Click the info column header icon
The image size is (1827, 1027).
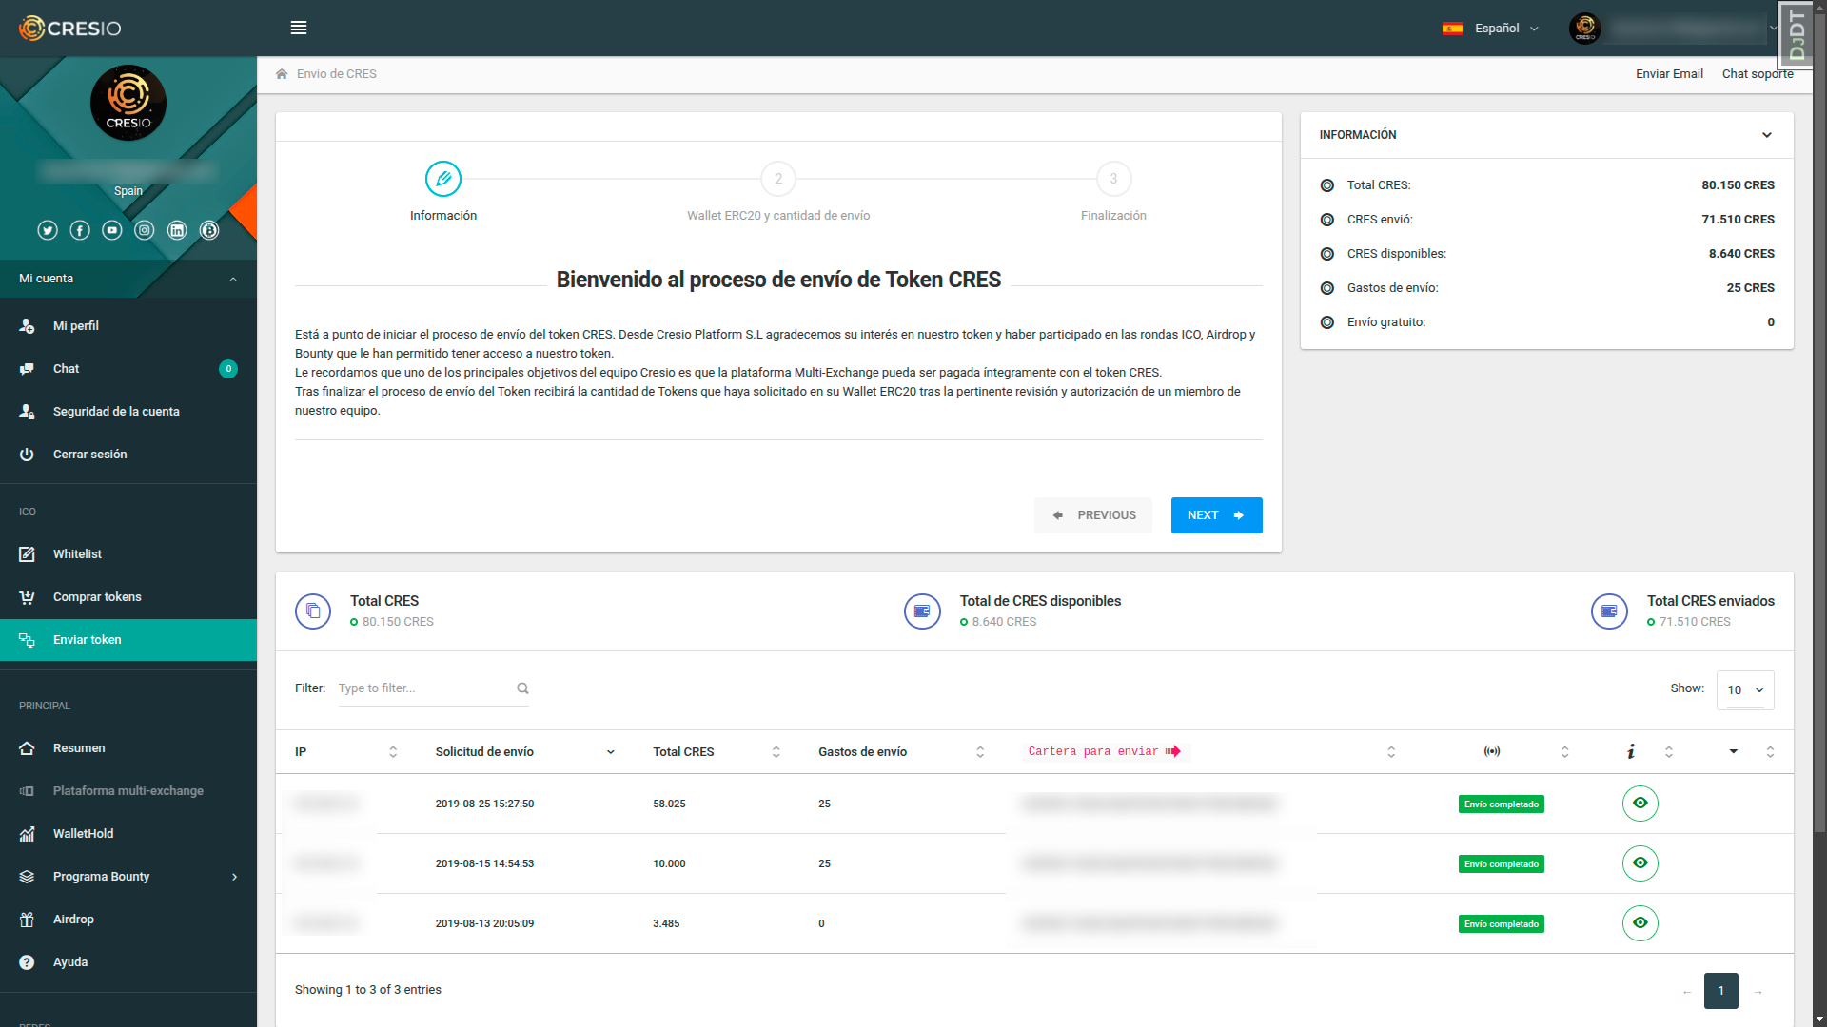(x=1631, y=751)
